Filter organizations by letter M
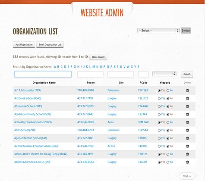The width and height of the screenshot is (205, 181). (94, 67)
